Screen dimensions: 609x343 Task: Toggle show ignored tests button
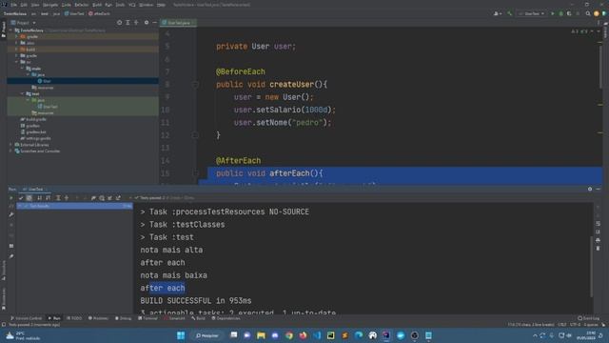point(29,198)
